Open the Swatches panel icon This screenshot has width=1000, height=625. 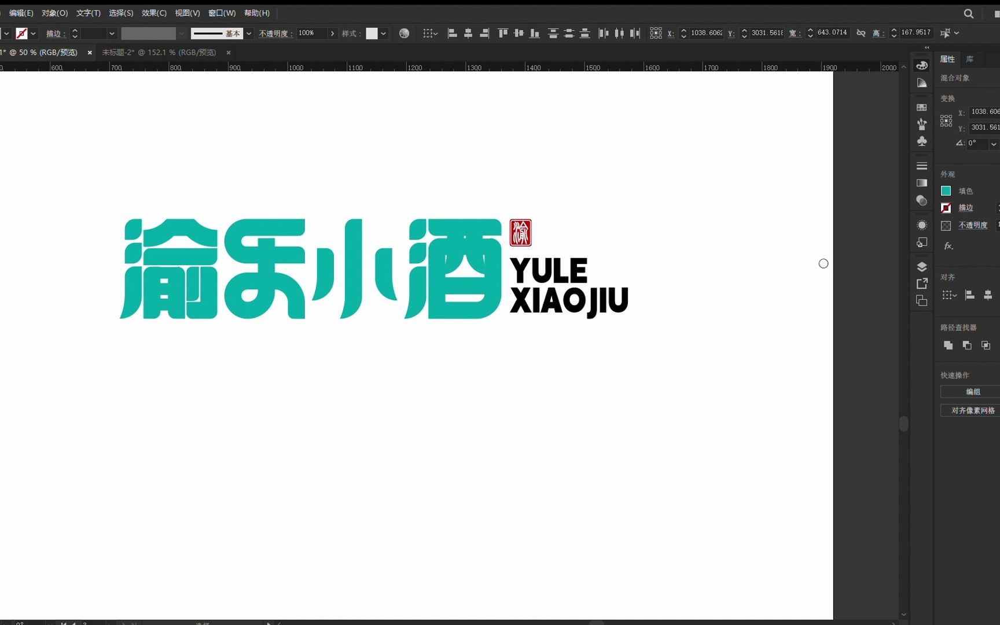(922, 107)
